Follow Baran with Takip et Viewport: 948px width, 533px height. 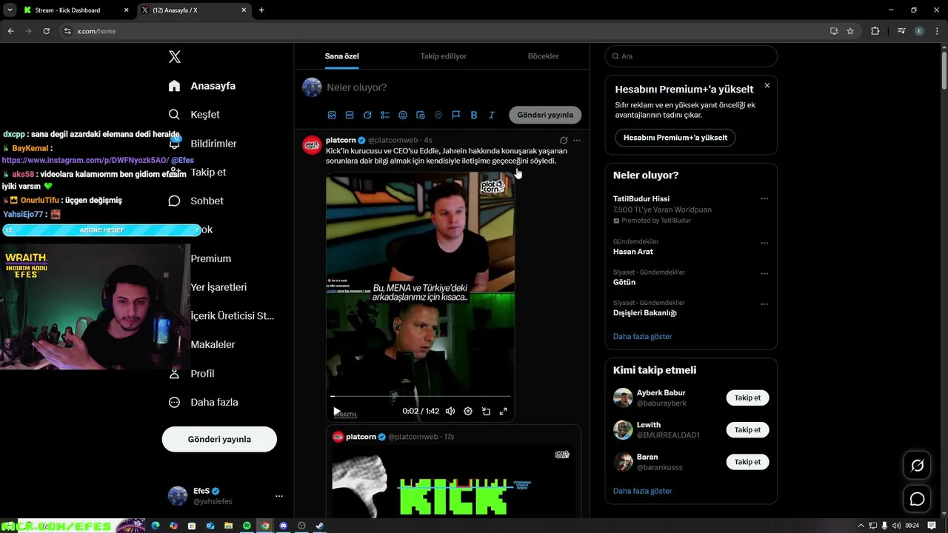tap(747, 461)
